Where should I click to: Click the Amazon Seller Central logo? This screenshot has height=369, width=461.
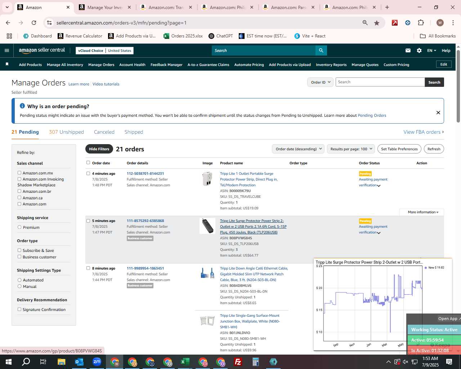pyautogui.click(x=42, y=50)
